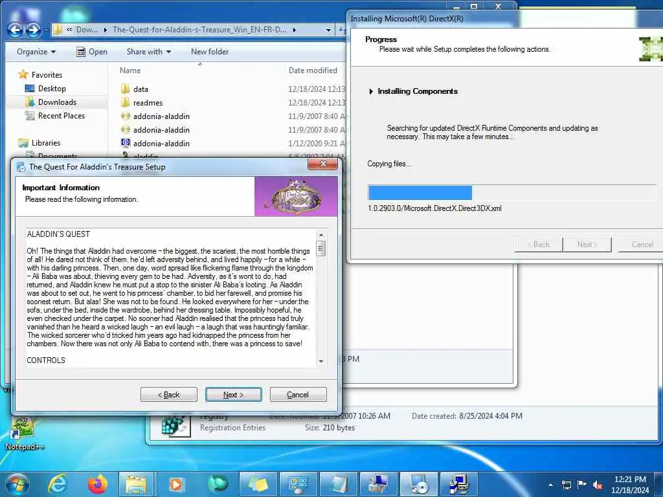Click the Desktop icon in the sidebar

30,88
